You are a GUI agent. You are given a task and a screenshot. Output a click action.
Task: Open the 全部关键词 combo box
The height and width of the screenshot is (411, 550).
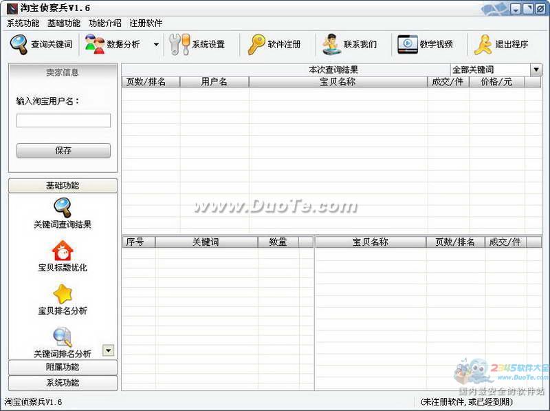coord(536,70)
